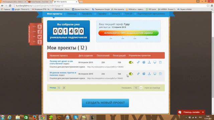Download subscribers of '50 уроков жизни' project

(x=149, y=74)
